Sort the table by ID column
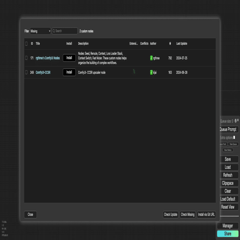Viewport: 240px width, 240px height. pyautogui.click(x=32, y=43)
